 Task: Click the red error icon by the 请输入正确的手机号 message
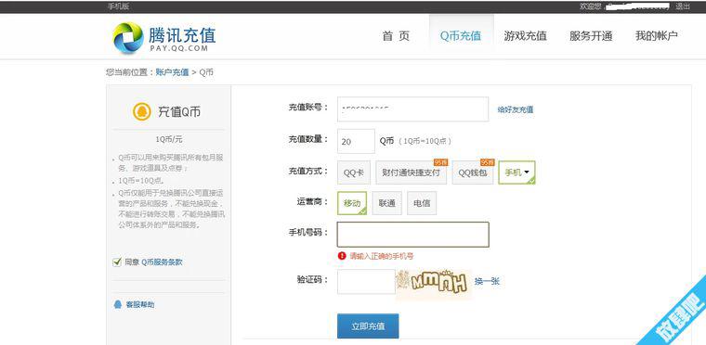pyautogui.click(x=342, y=256)
